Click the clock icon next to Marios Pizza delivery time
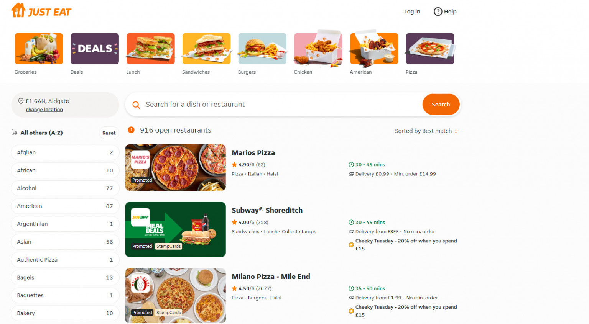 [x=351, y=164]
